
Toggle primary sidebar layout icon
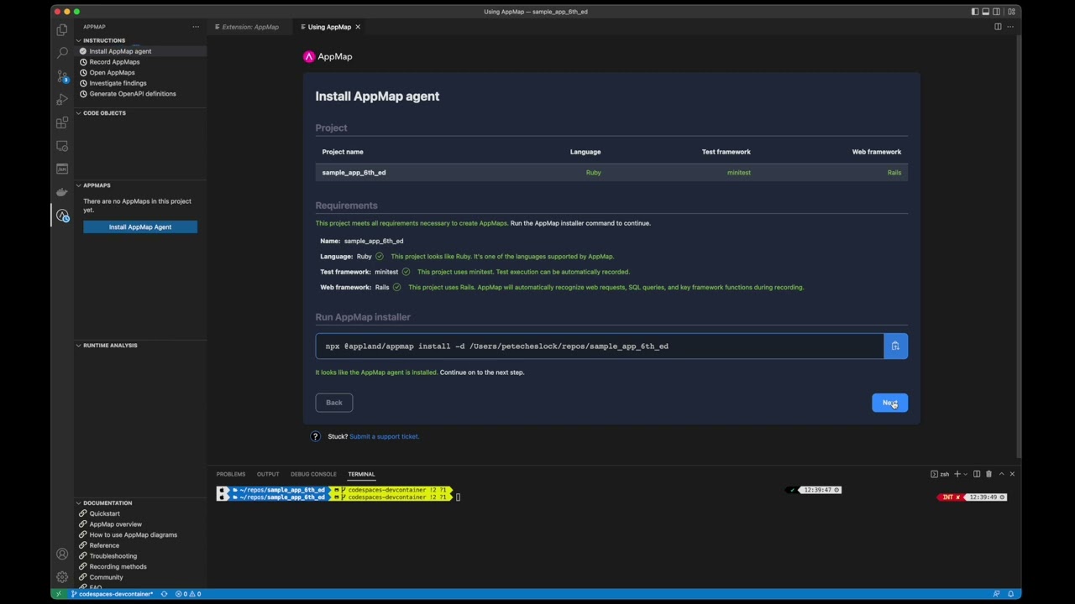[x=975, y=12]
